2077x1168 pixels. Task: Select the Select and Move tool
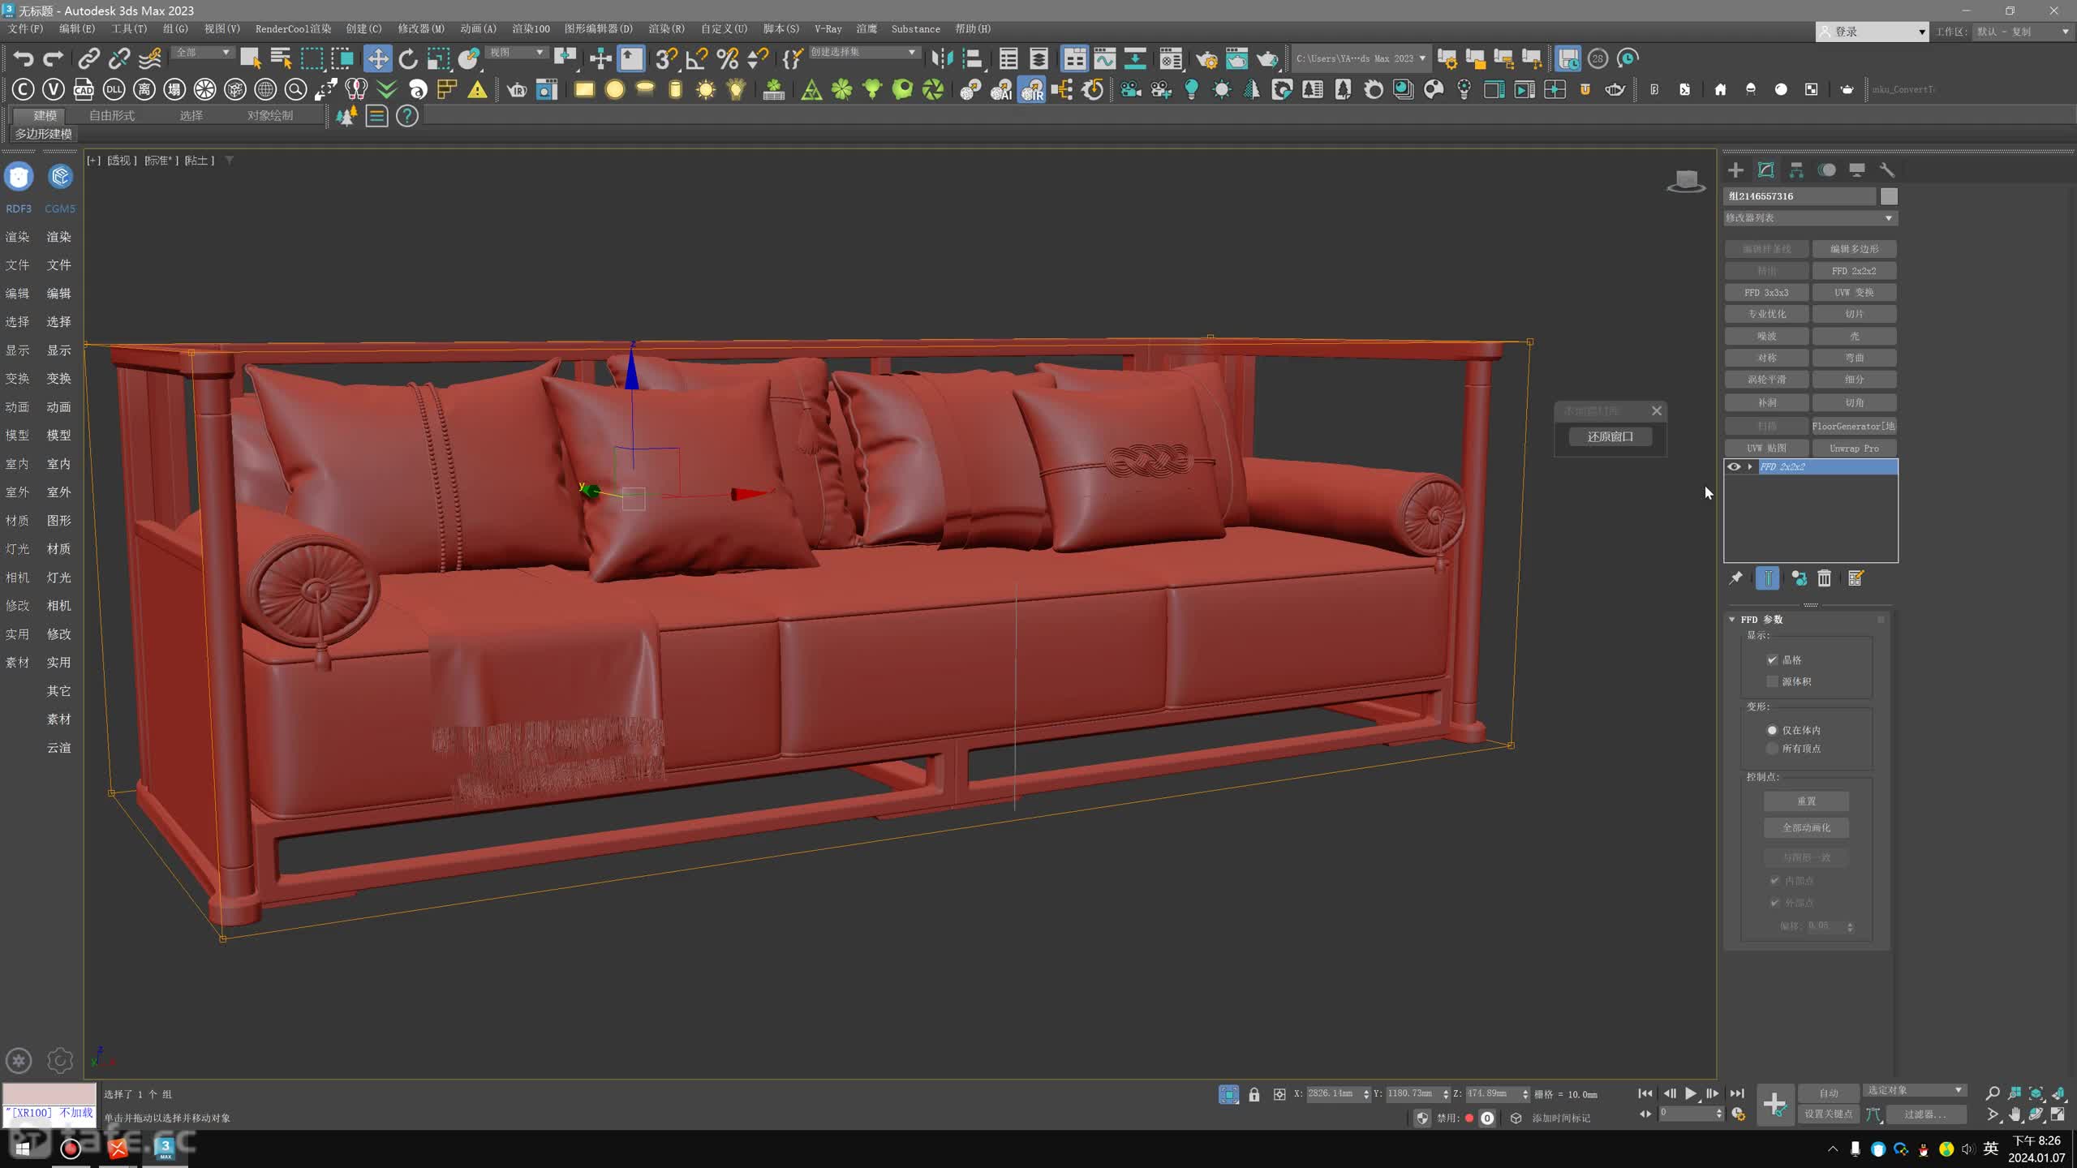(x=377, y=58)
